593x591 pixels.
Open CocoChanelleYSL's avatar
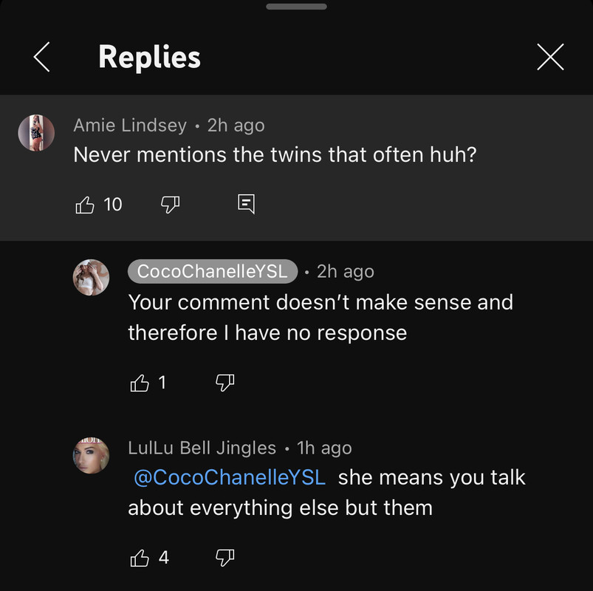pos(91,278)
